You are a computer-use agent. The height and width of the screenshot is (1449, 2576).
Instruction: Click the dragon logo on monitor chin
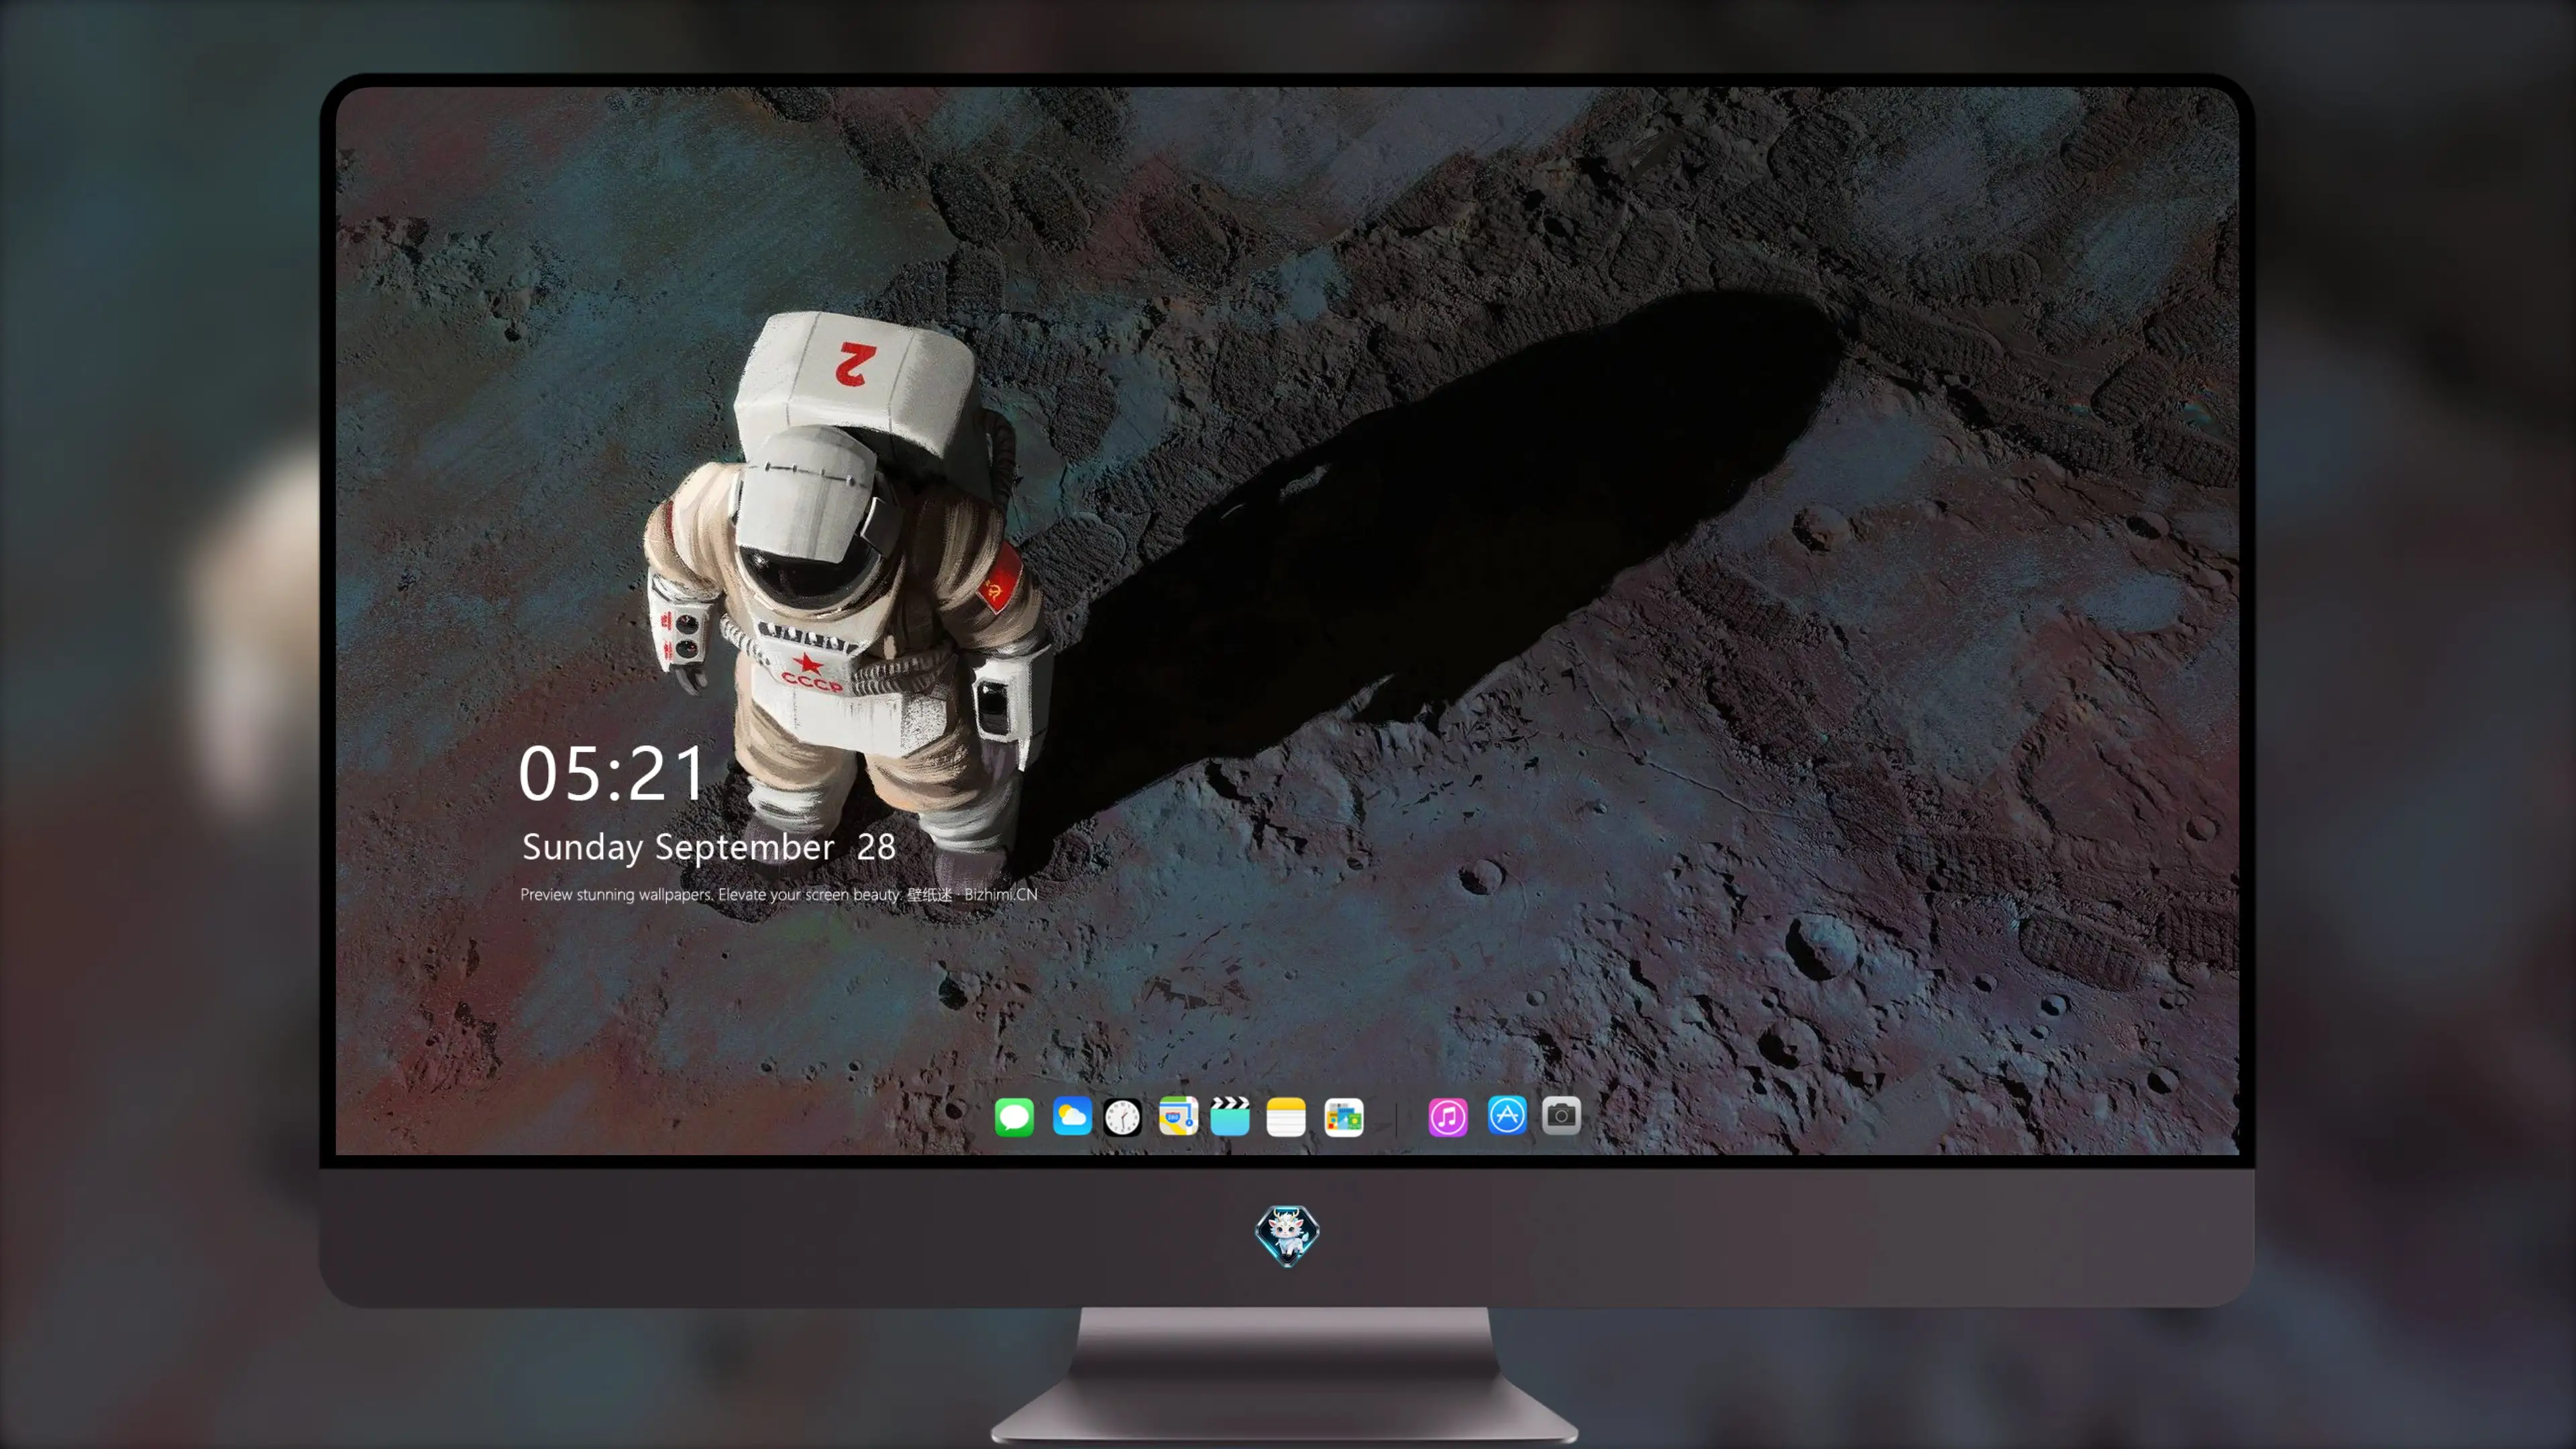1287,1235
